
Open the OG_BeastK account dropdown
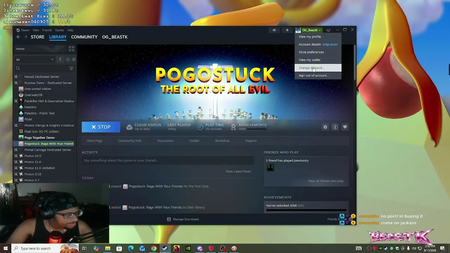click(x=308, y=30)
